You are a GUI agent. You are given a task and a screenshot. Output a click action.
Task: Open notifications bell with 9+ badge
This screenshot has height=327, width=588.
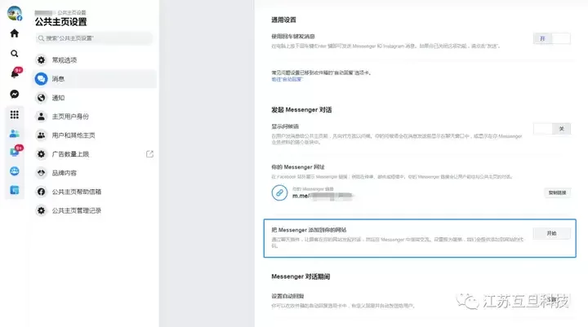point(15,73)
